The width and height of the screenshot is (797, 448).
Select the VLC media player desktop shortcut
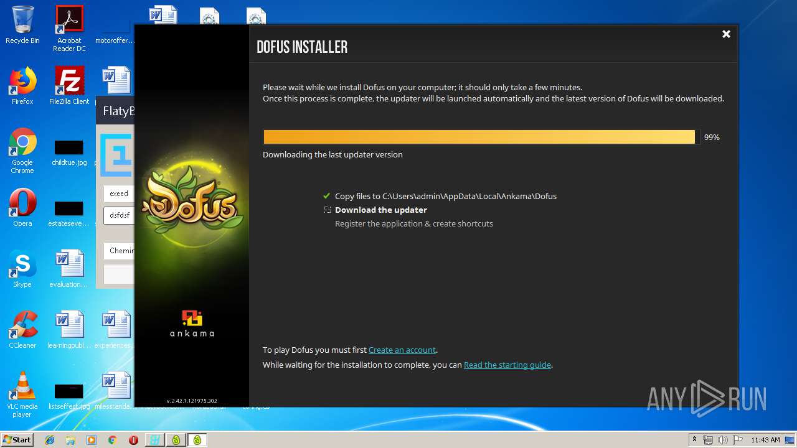(x=22, y=394)
